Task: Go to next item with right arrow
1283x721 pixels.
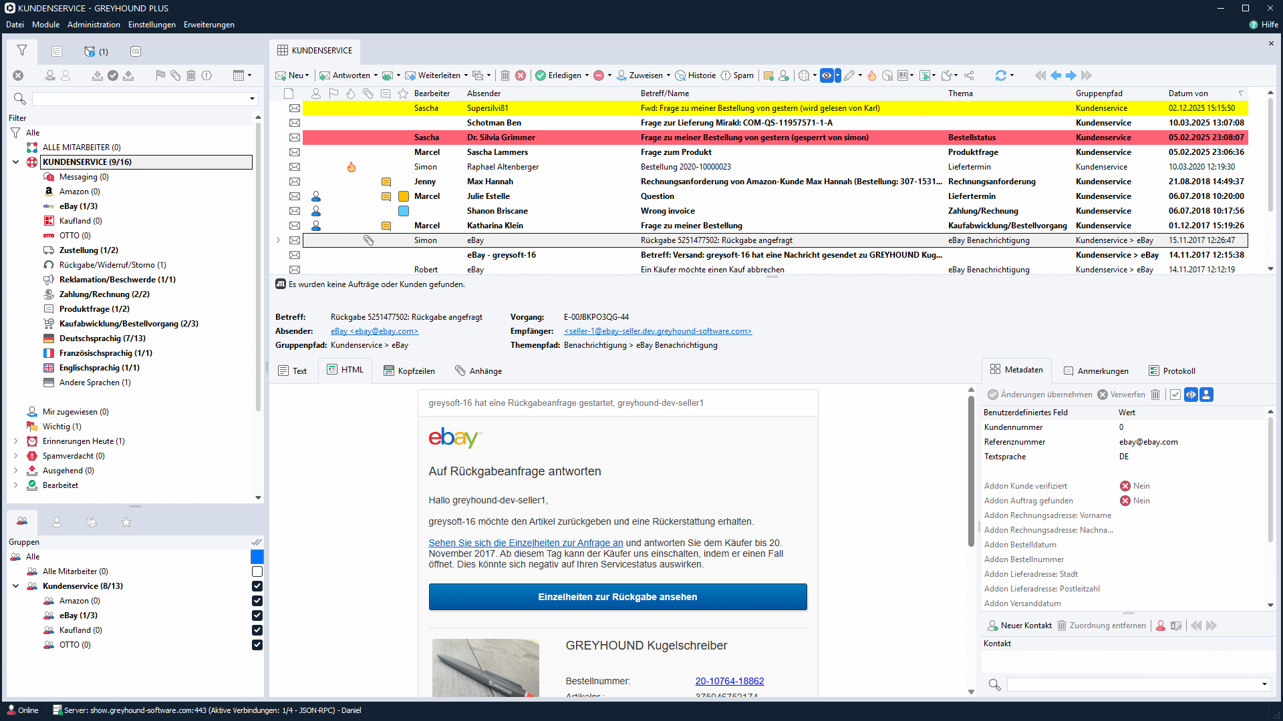Action: point(1071,75)
